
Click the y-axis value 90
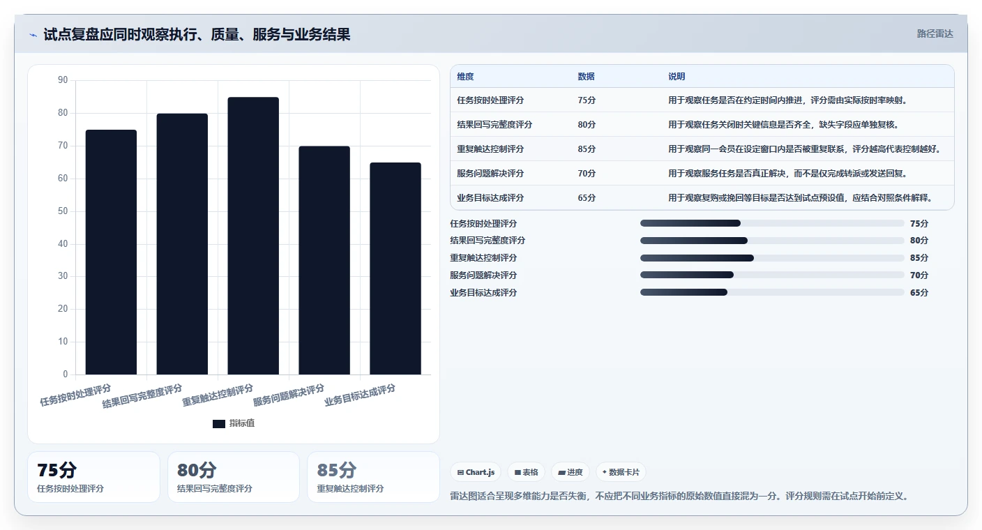(x=63, y=80)
